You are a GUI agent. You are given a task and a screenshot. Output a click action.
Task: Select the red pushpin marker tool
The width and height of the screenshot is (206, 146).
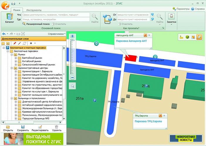coord(15,43)
